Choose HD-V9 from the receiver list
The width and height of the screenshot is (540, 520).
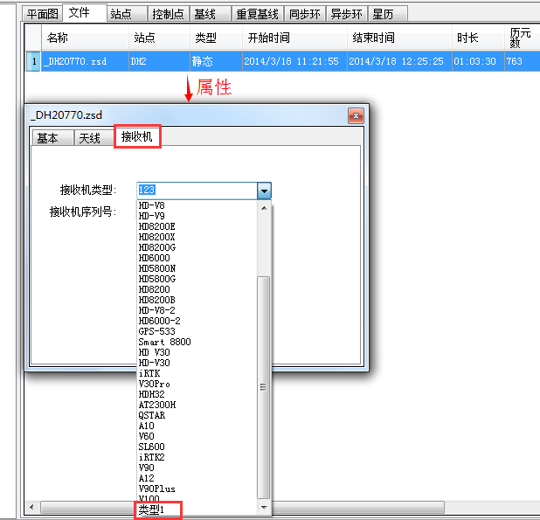(x=197, y=216)
